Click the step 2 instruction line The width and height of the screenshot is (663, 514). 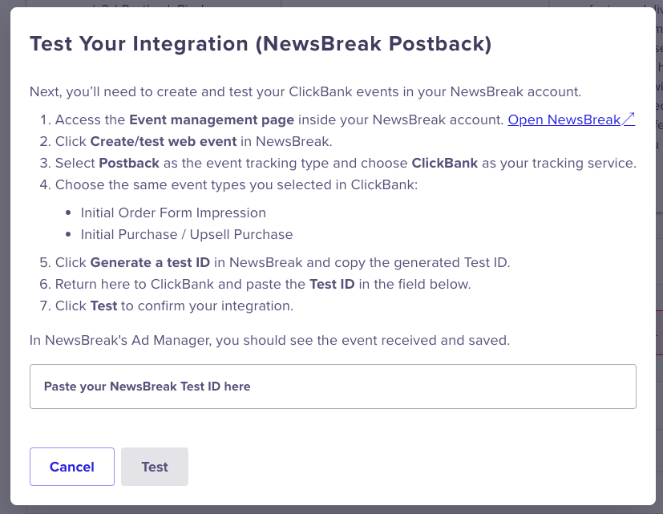(192, 142)
